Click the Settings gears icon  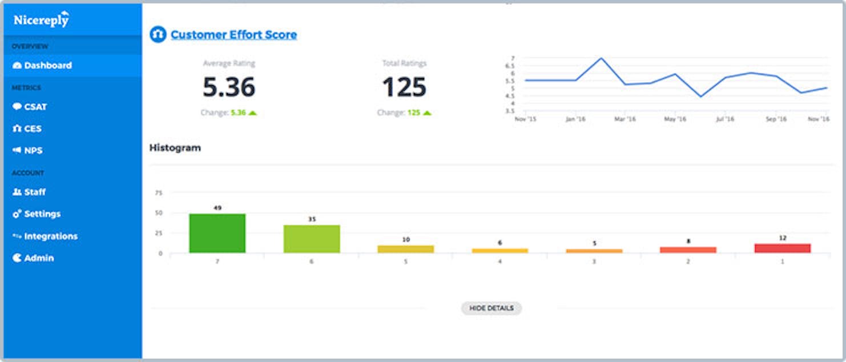pos(17,214)
